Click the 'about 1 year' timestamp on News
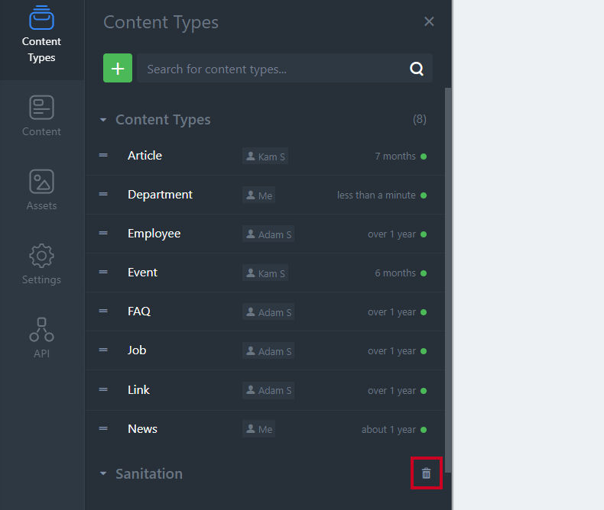The height and width of the screenshot is (510, 604). pos(388,429)
